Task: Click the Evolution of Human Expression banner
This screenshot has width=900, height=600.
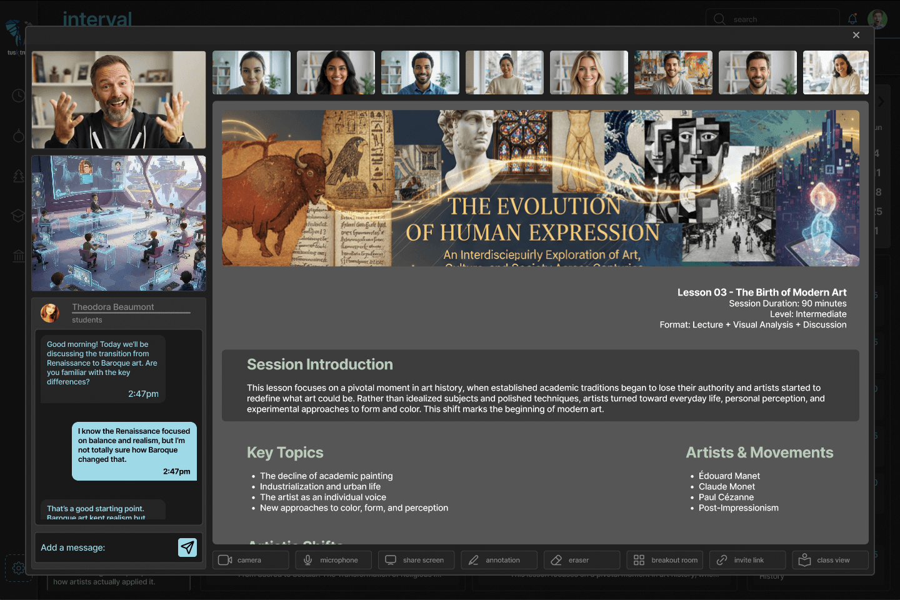Action: coord(541,188)
